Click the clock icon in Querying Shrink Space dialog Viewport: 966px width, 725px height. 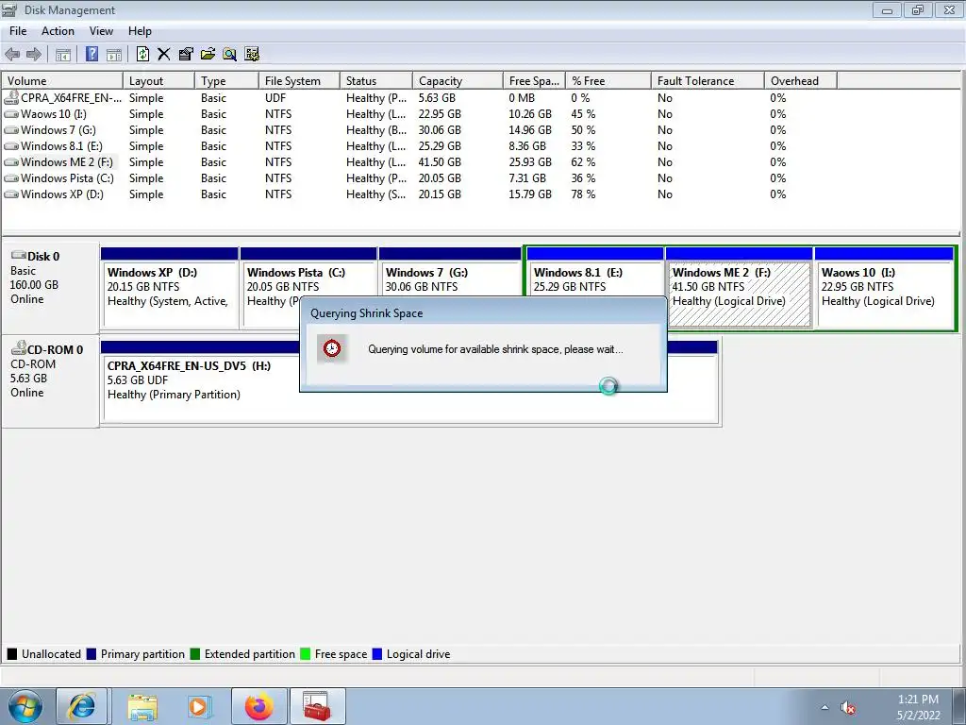click(332, 348)
